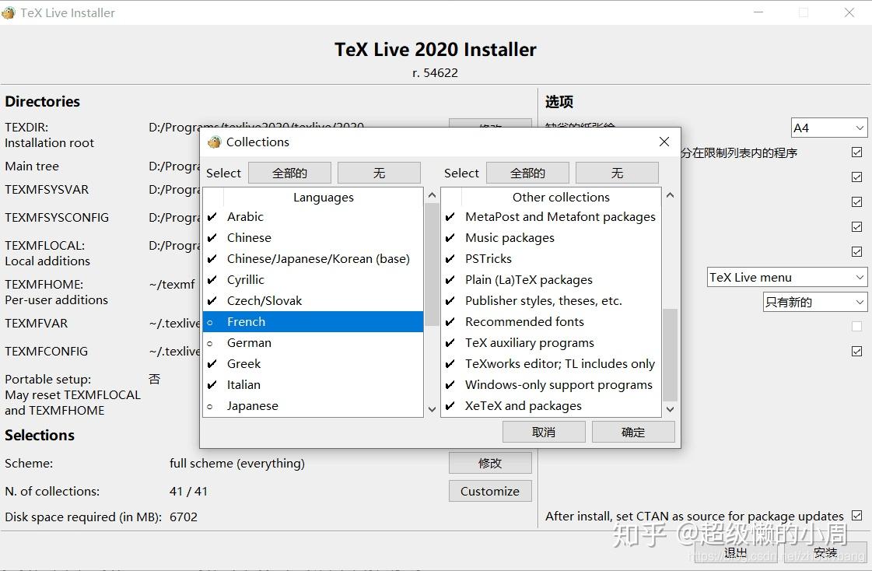Uncheck Music packages collection
The height and width of the screenshot is (571, 872).
coord(451,237)
